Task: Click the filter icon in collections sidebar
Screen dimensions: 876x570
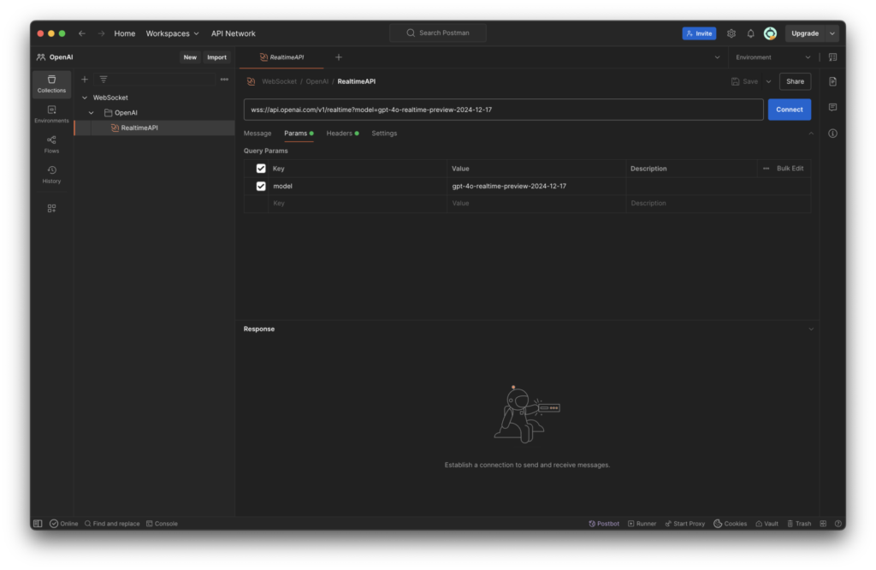Action: click(104, 80)
